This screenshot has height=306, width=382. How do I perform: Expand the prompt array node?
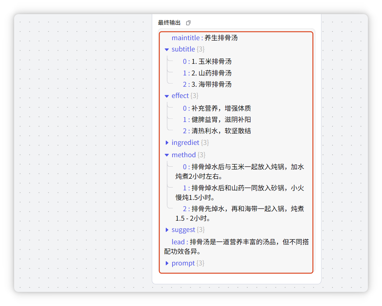pyautogui.click(x=167, y=263)
